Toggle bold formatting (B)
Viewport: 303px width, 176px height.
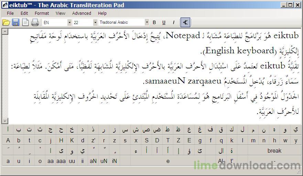tap(154, 22)
